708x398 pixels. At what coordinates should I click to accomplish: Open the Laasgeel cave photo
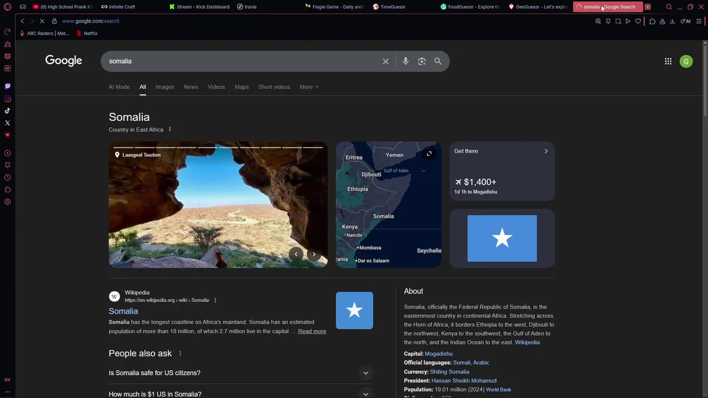(x=218, y=205)
